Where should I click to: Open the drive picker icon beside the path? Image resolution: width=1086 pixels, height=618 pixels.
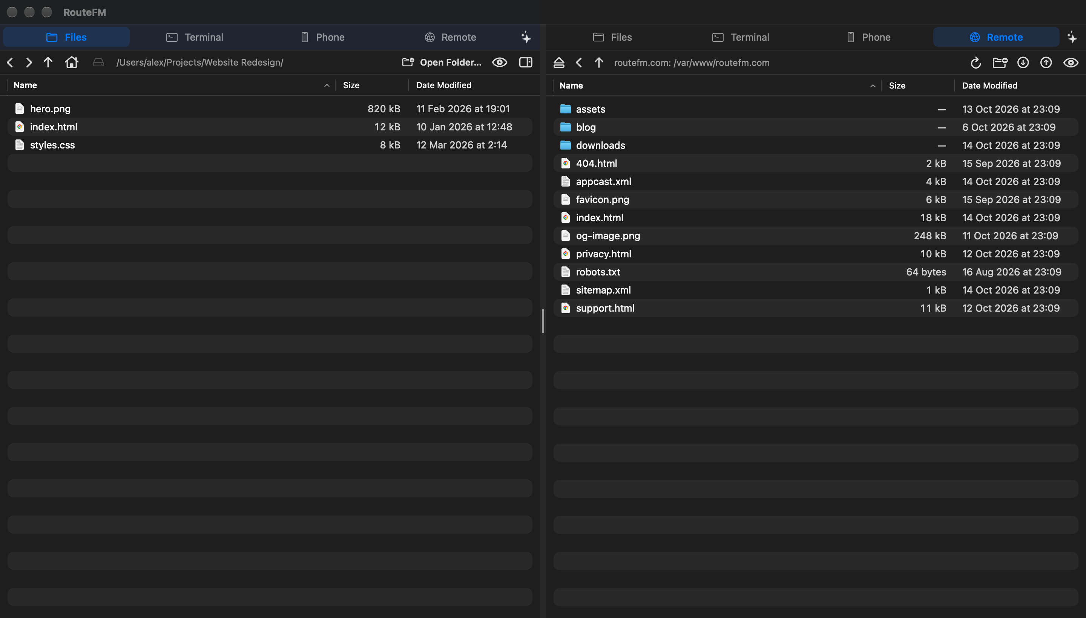pyautogui.click(x=98, y=63)
